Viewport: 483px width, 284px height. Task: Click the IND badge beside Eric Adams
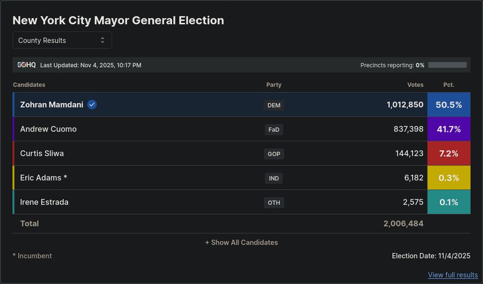coord(274,178)
